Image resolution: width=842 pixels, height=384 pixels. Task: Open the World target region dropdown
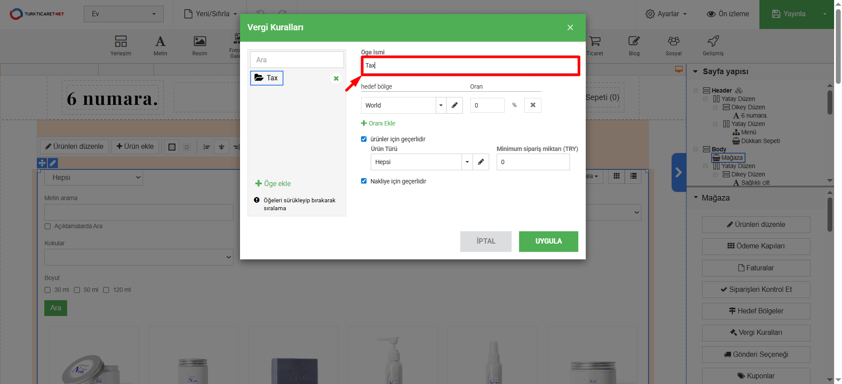441,105
